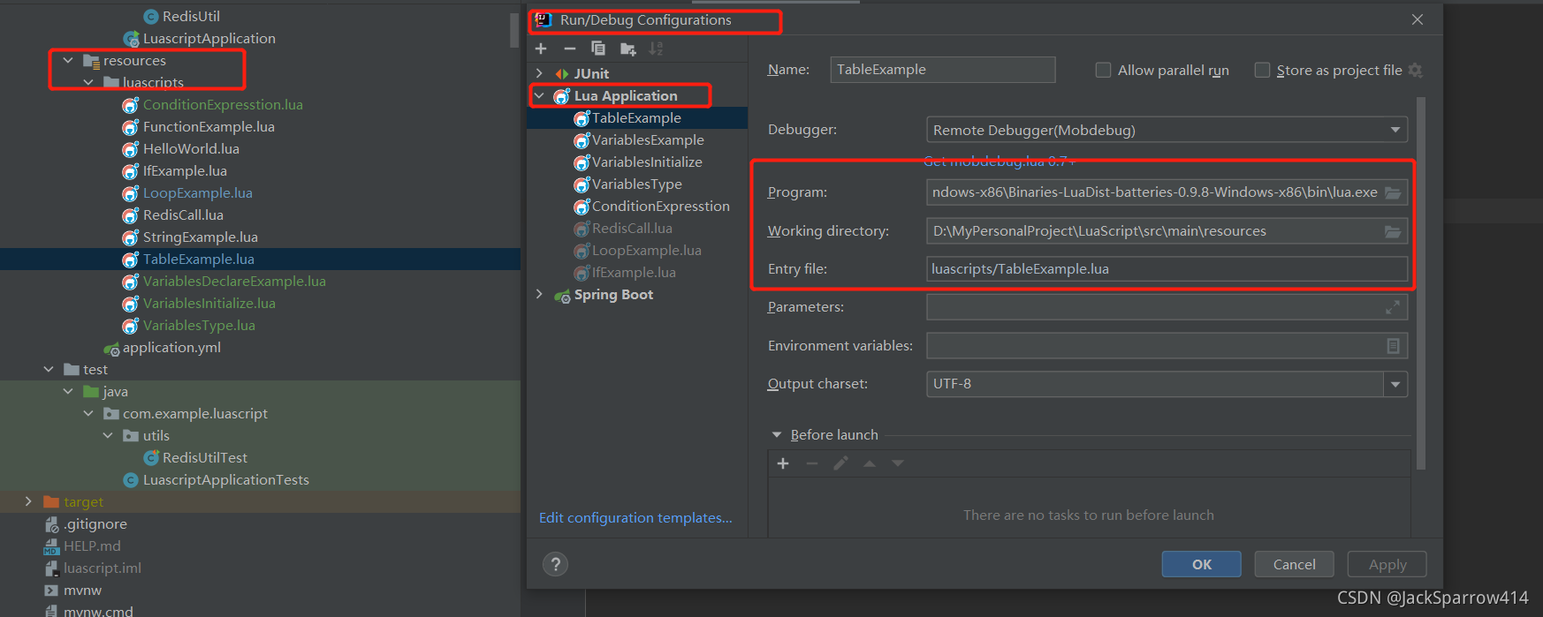The height and width of the screenshot is (617, 1543).
Task: Browse Working directory with folder icon
Action: pyautogui.click(x=1393, y=231)
